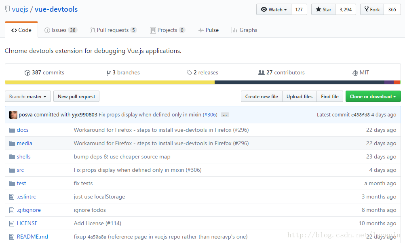Click the docs folder icon

point(12,130)
